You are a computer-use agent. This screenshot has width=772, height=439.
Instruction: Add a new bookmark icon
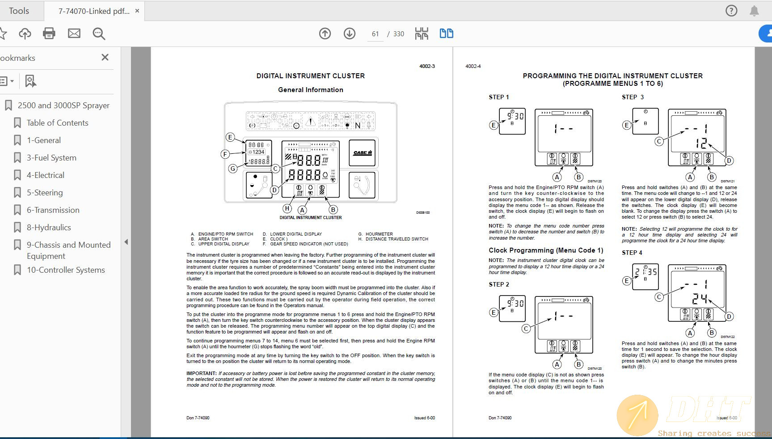[30, 81]
